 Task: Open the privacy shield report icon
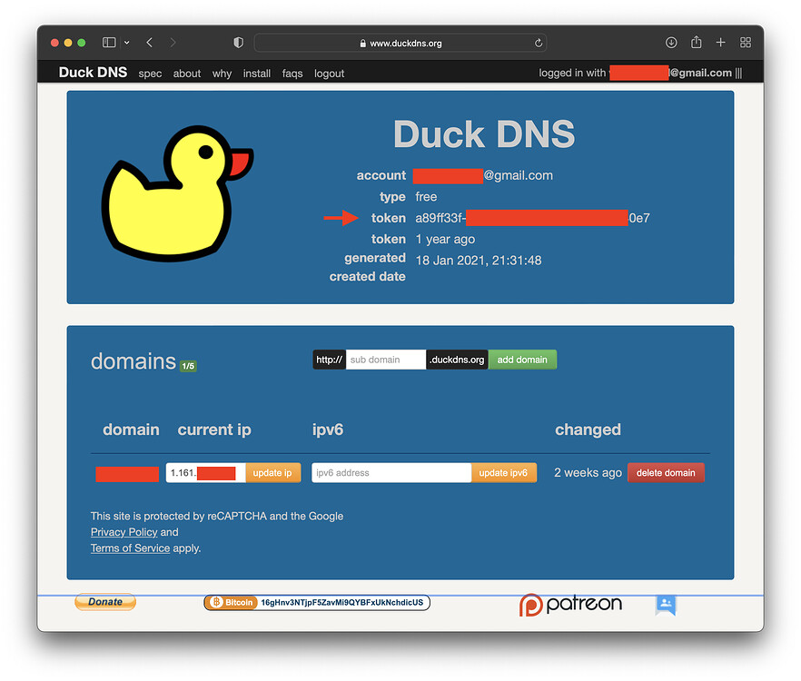pyautogui.click(x=238, y=43)
